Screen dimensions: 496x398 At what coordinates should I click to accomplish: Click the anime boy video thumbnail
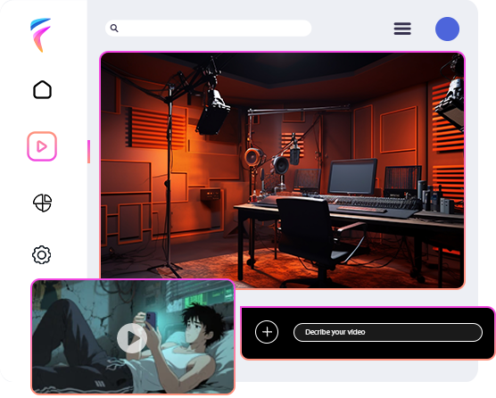[133, 336]
